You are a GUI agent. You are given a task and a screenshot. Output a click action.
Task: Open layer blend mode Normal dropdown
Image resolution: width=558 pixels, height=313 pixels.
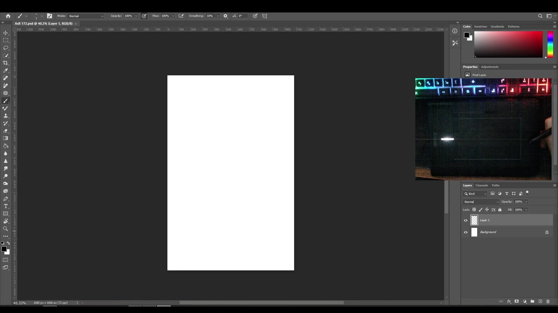tap(481, 202)
